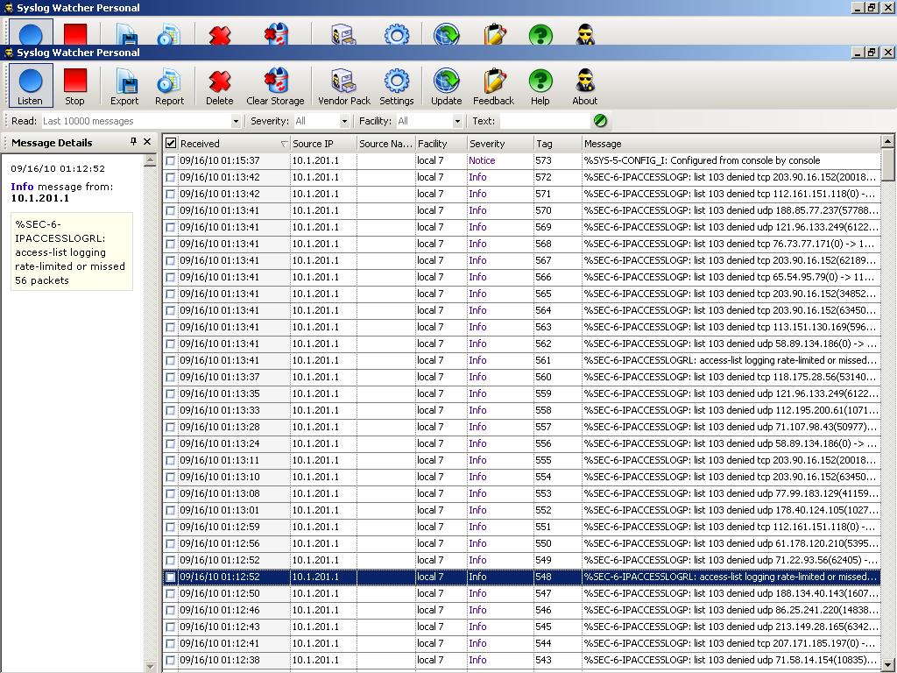Viewport: 897px width, 673px height.
Task: Open the Facility filter dropdown
Action: point(457,121)
